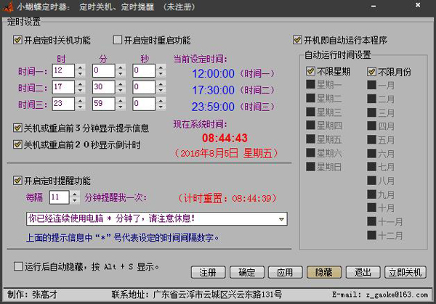Click the interval field showing 11
Image resolution: width=436 pixels, height=304 pixels.
60,197
